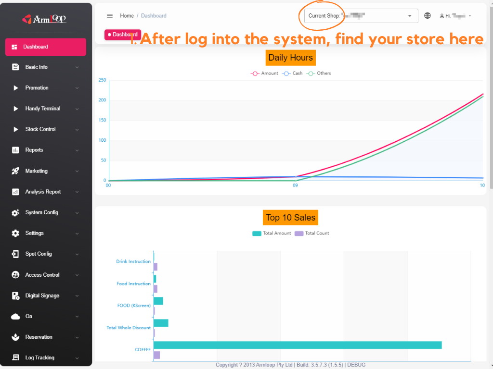Click the Reports chart icon in sidebar
Image resolution: width=493 pixels, height=369 pixels.
click(15, 150)
